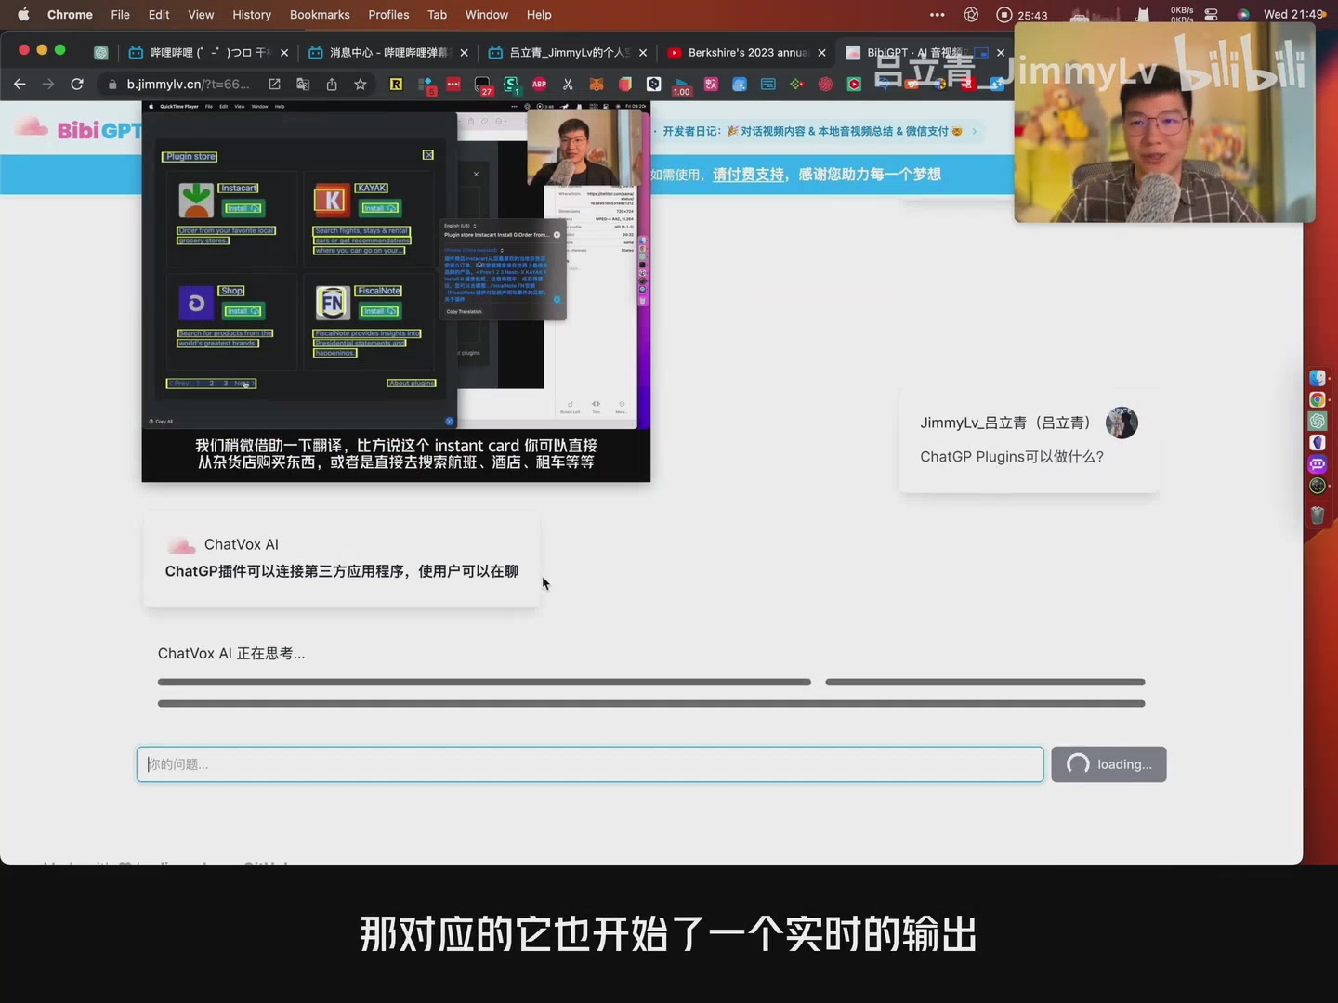Open the History menu
The image size is (1338, 1003).
[251, 15]
